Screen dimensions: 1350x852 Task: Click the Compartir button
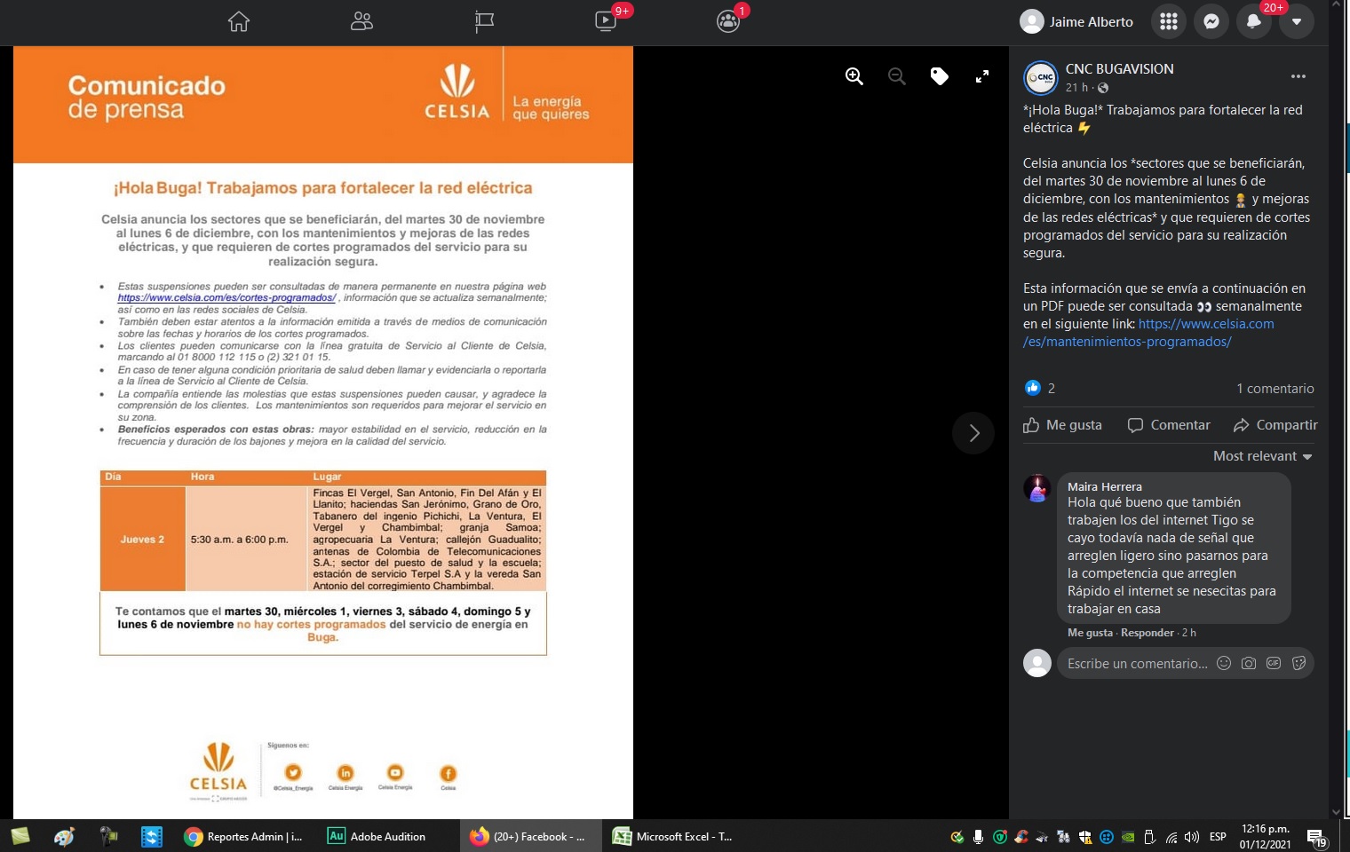pyautogui.click(x=1275, y=425)
